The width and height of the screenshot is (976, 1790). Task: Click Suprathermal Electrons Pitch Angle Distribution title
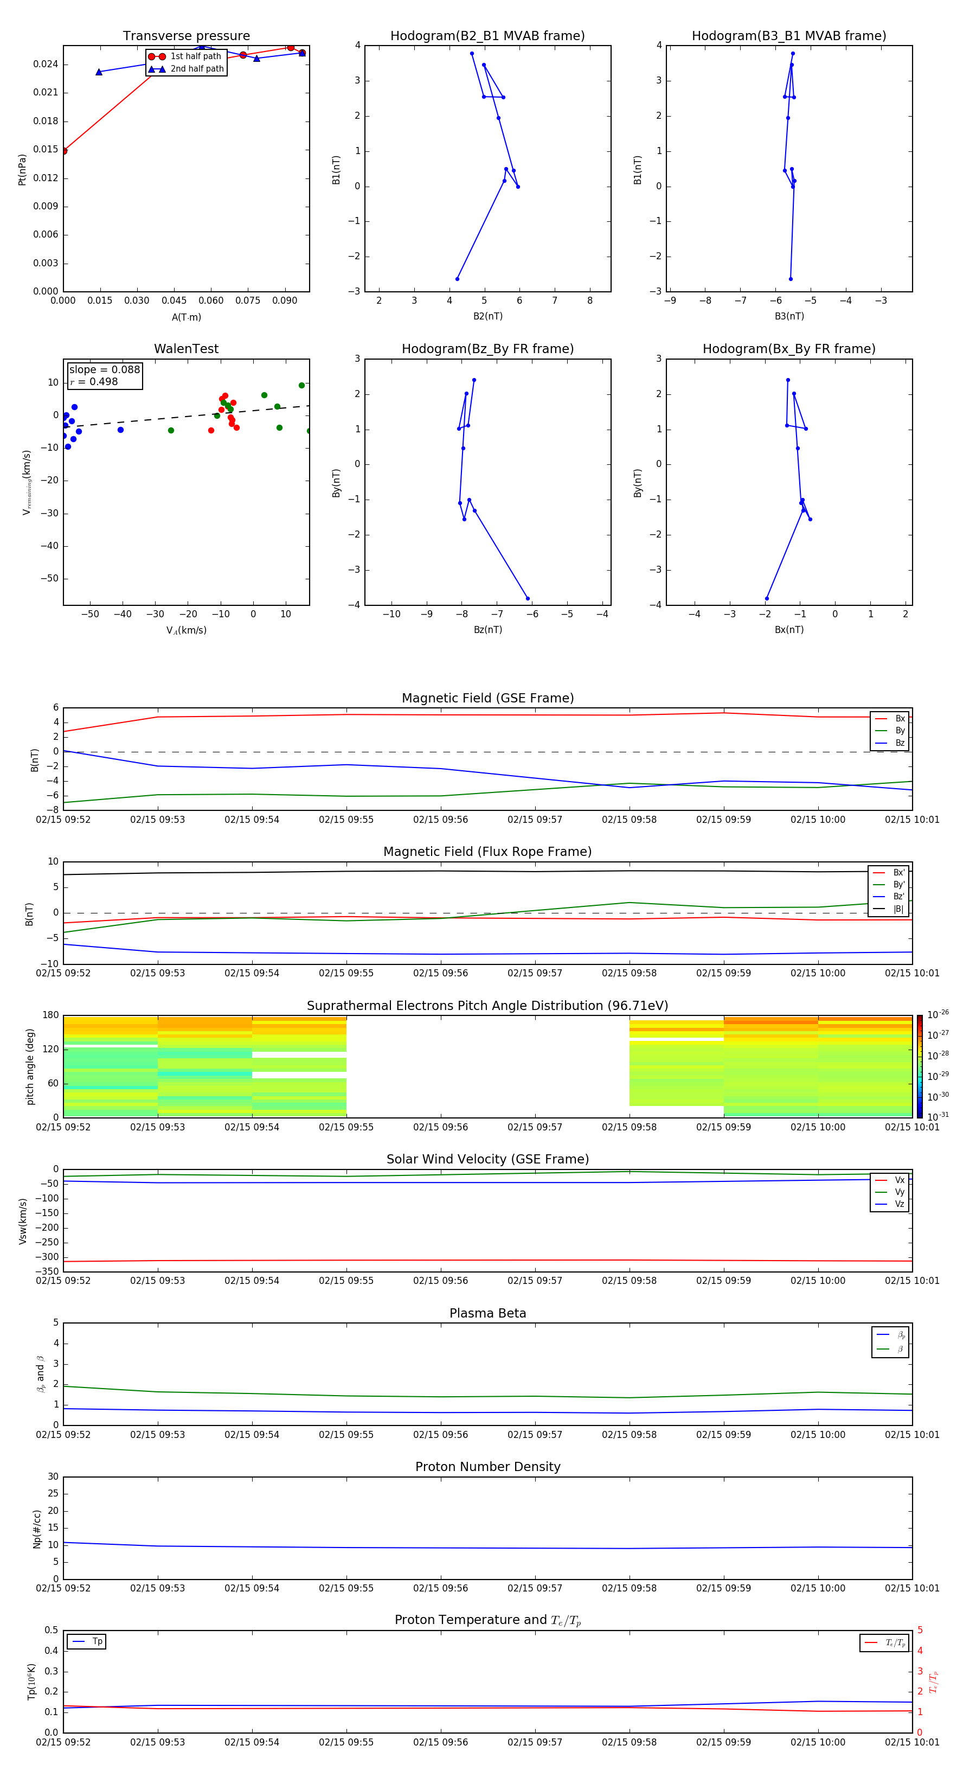(x=487, y=1006)
